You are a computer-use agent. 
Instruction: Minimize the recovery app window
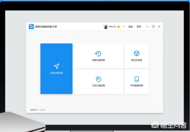147,27
